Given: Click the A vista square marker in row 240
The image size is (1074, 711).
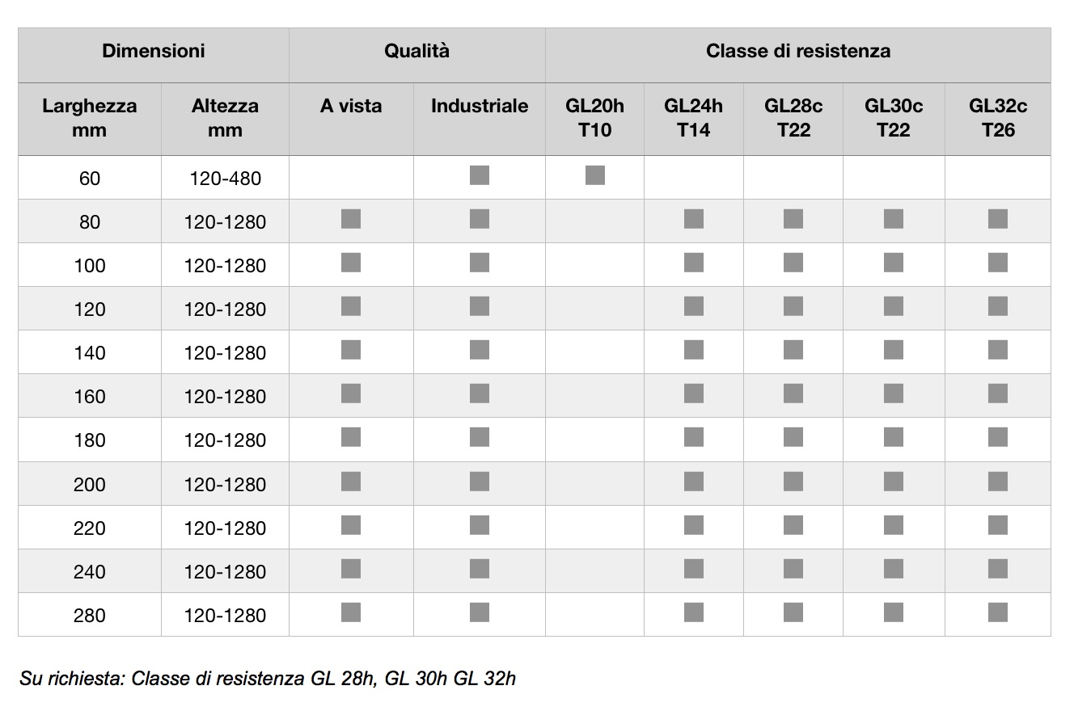Looking at the screenshot, I should point(351,569).
